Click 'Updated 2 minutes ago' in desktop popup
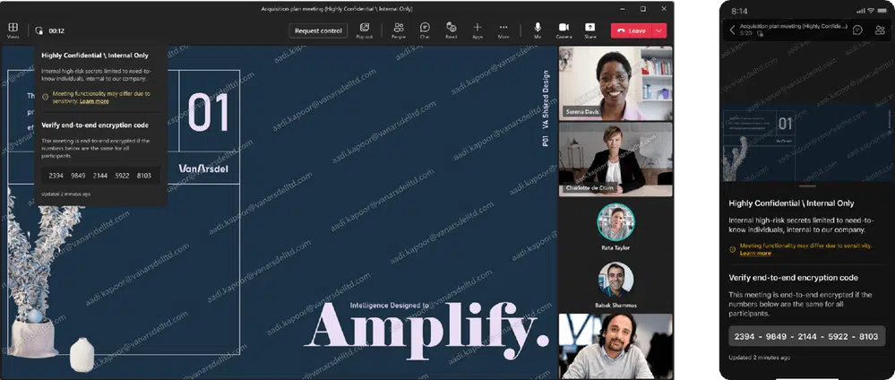 (65, 194)
